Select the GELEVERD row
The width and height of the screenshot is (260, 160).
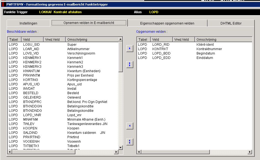click(x=63, y=97)
